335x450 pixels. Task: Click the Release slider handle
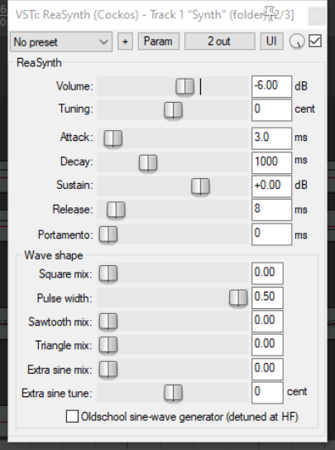click(x=116, y=210)
